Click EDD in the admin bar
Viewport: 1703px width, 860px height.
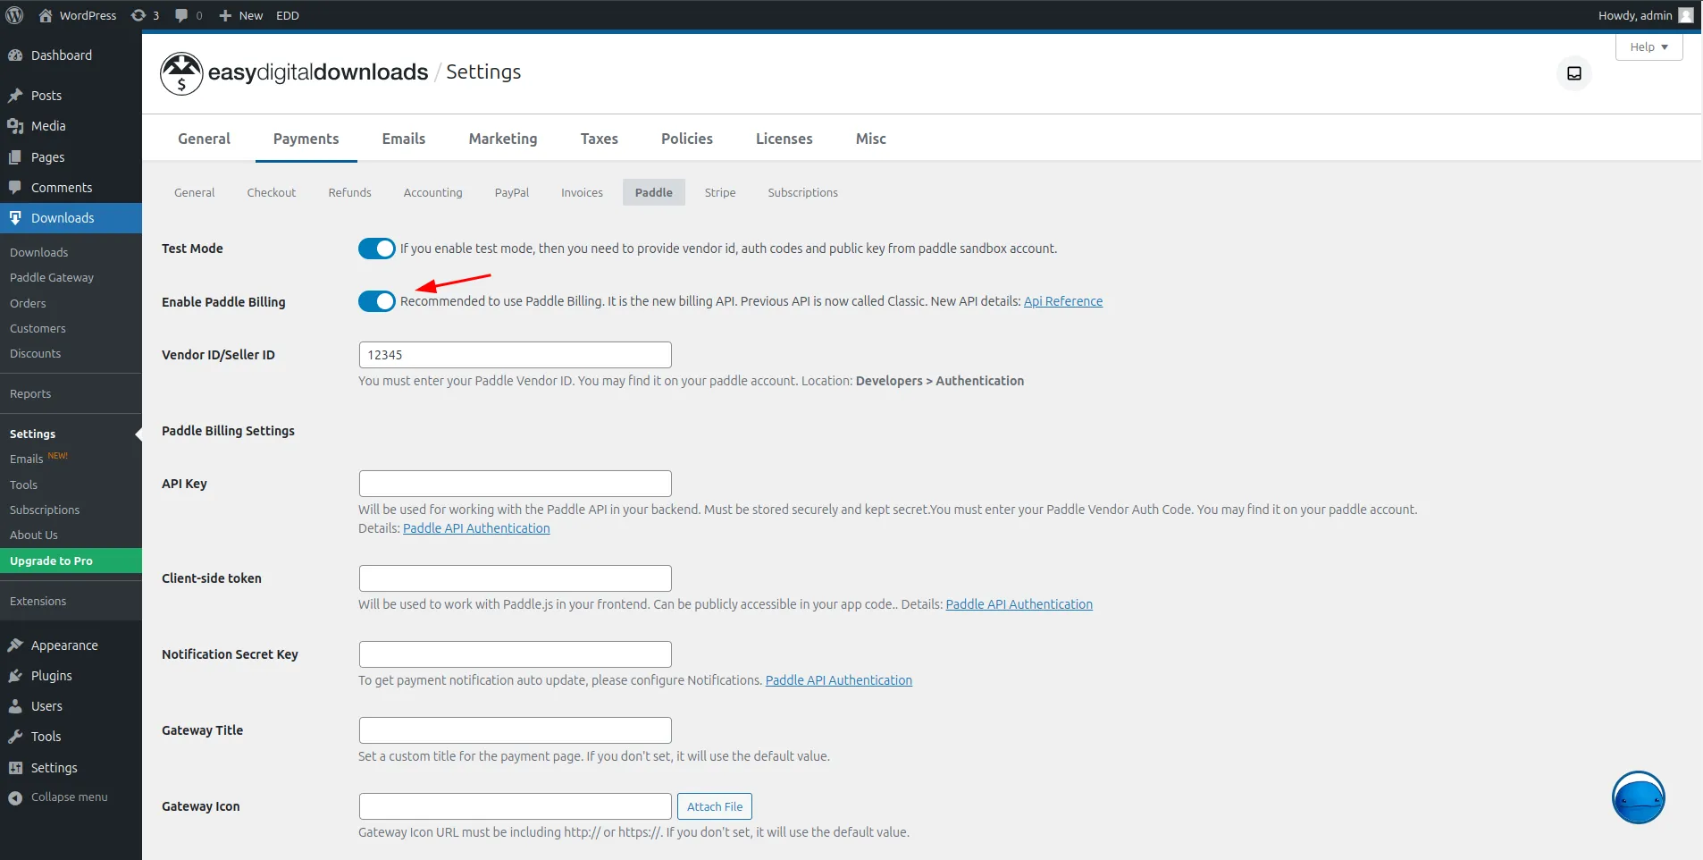click(x=288, y=15)
